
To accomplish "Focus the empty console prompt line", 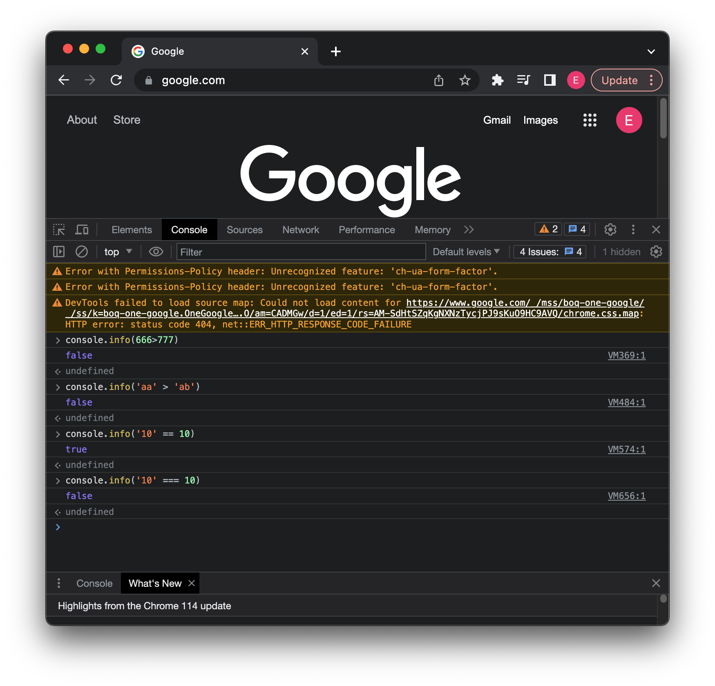I will [x=357, y=527].
